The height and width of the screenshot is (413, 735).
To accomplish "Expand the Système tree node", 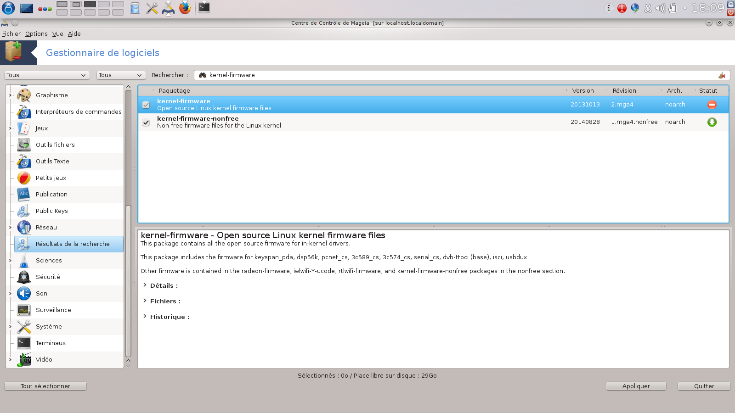I will click(x=11, y=326).
